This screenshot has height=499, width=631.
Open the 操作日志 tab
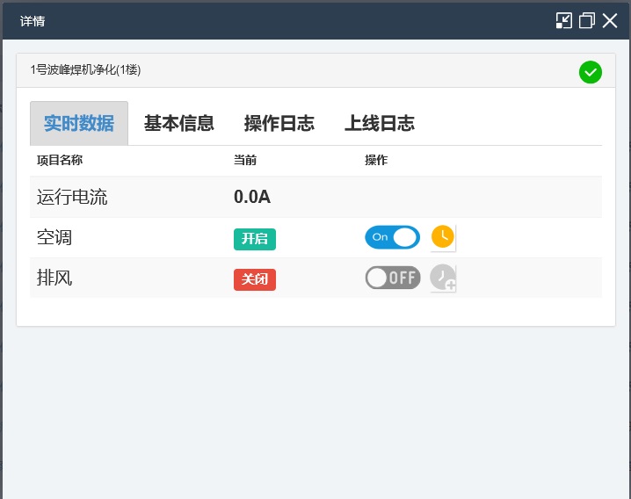click(279, 124)
